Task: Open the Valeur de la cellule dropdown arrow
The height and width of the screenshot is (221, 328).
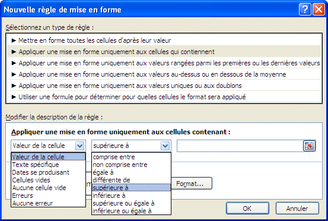Action: 79,146
